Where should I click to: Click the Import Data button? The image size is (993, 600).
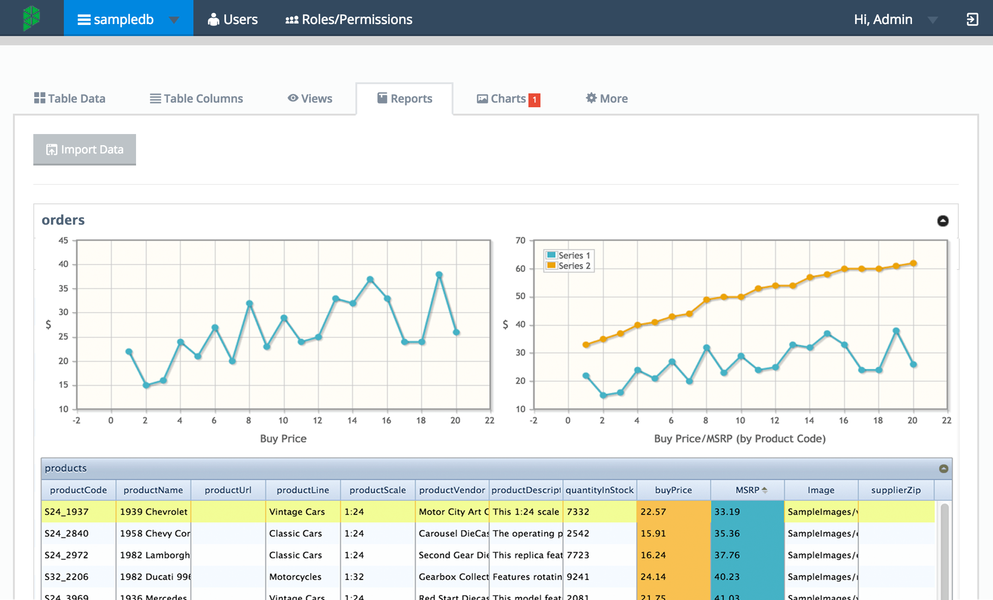click(85, 149)
